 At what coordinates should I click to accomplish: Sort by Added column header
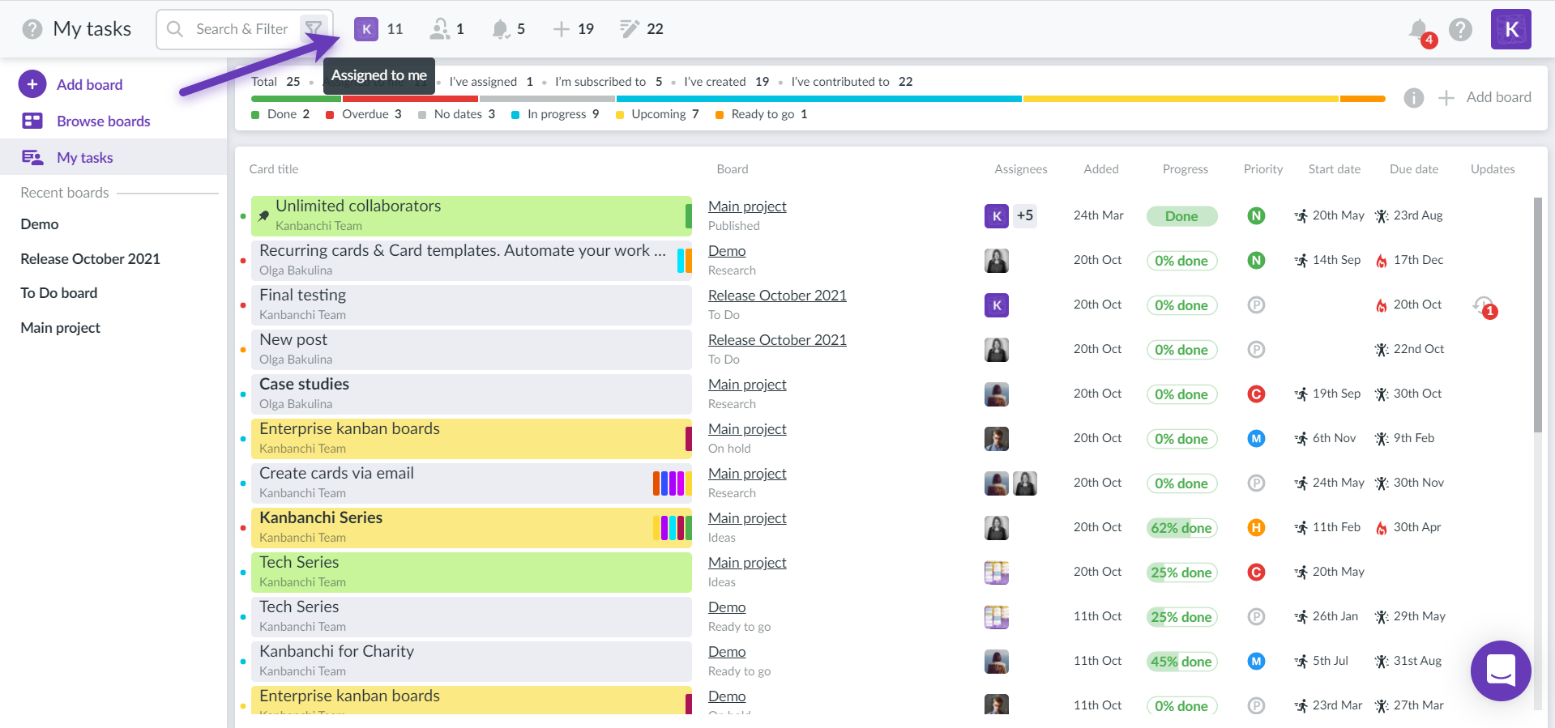[x=1101, y=169]
